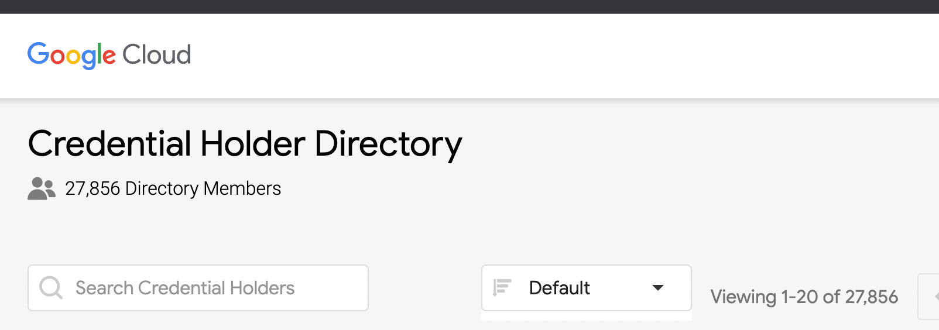Click the blue G letter in logo

[x=38, y=53]
